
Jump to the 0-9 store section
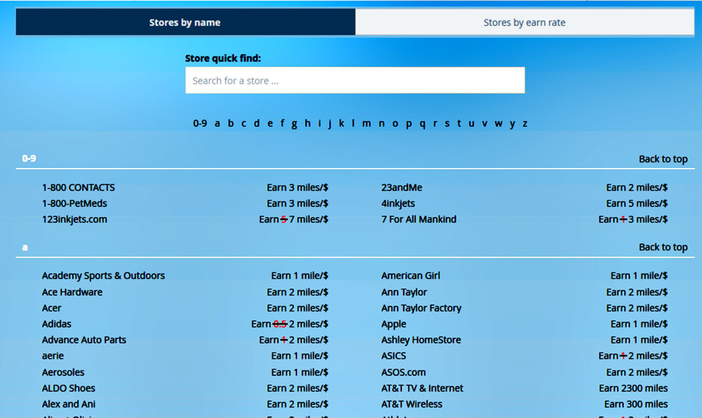199,123
